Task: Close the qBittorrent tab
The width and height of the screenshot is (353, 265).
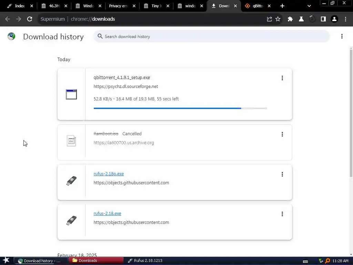Action: (269, 6)
